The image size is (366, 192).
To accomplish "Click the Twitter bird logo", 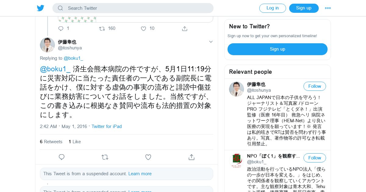I will [41, 8].
